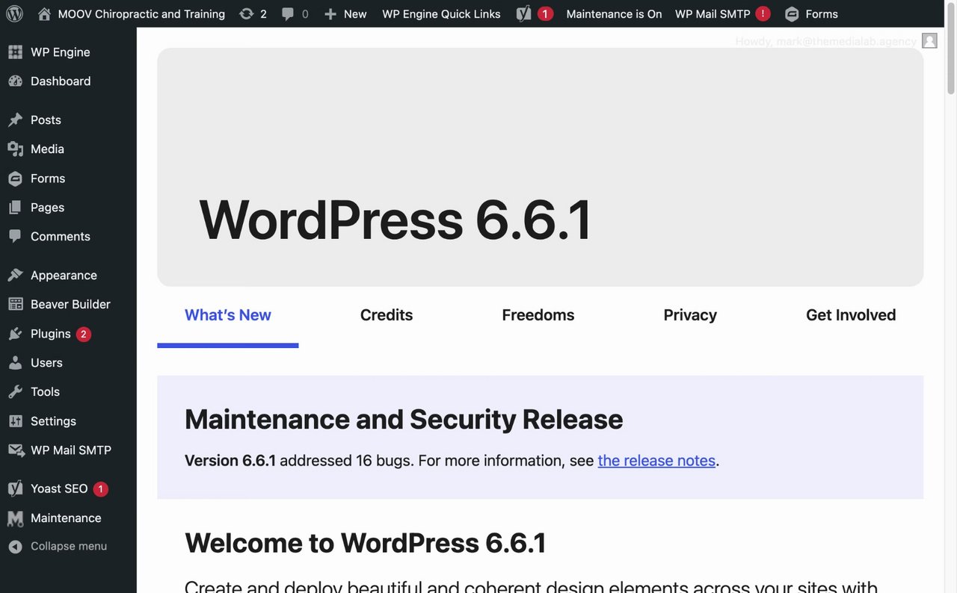Open WP Mail SMTP in admin bar
The width and height of the screenshot is (957, 593).
[713, 14]
